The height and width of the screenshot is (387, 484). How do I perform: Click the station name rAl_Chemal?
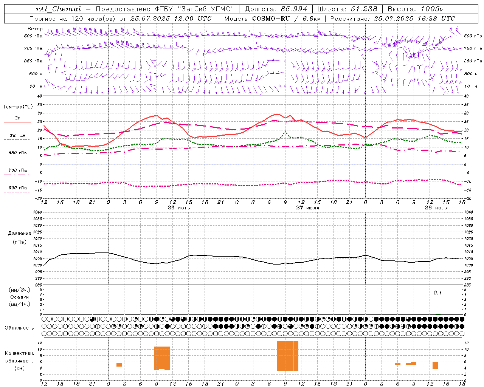pyautogui.click(x=59, y=9)
